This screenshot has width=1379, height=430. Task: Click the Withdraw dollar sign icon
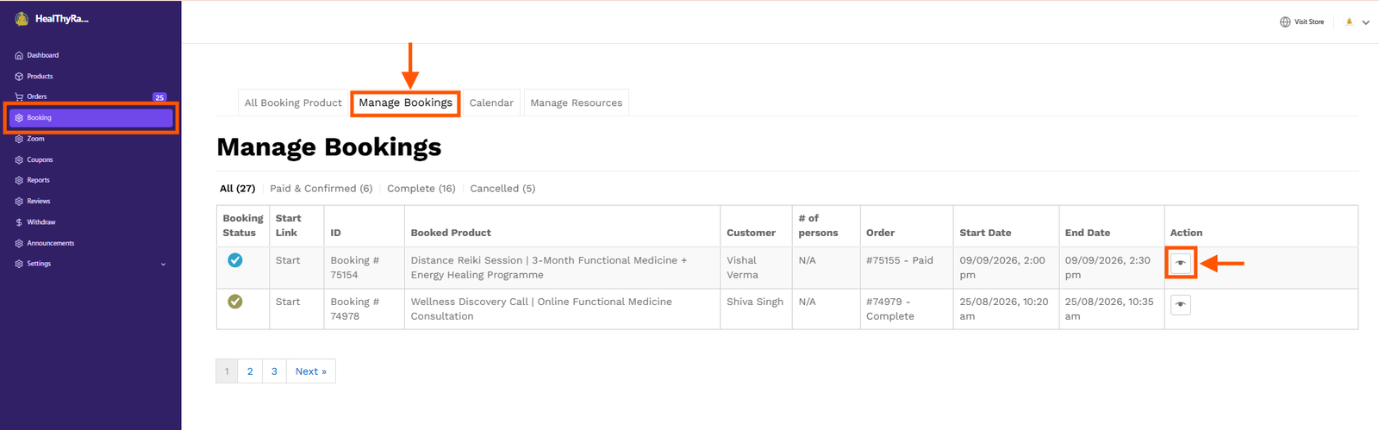tap(19, 222)
